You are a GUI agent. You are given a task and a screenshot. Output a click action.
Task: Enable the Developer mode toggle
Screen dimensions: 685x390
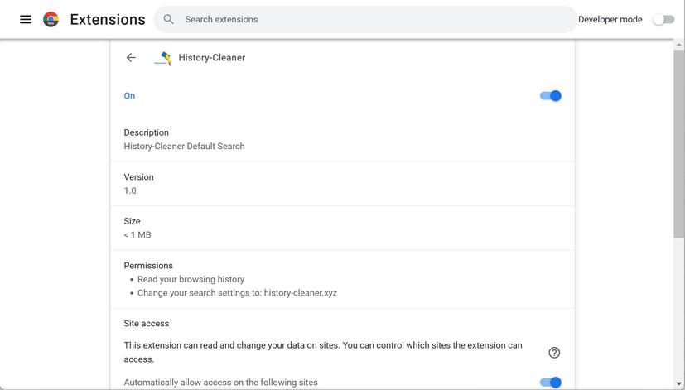pos(663,19)
